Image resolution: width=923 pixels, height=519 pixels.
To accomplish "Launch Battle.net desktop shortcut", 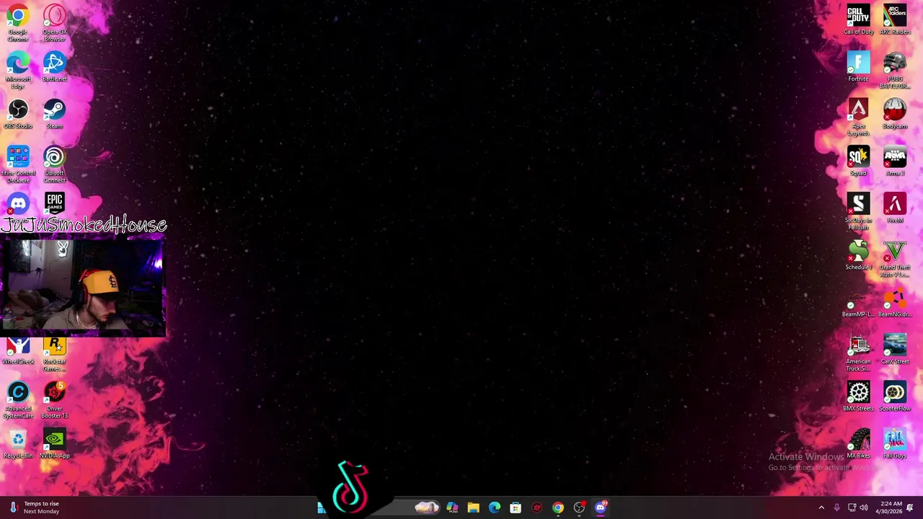I will 55,66.
